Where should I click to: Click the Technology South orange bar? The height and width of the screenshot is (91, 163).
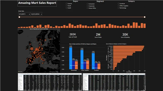pyautogui.click(x=76, y=65)
